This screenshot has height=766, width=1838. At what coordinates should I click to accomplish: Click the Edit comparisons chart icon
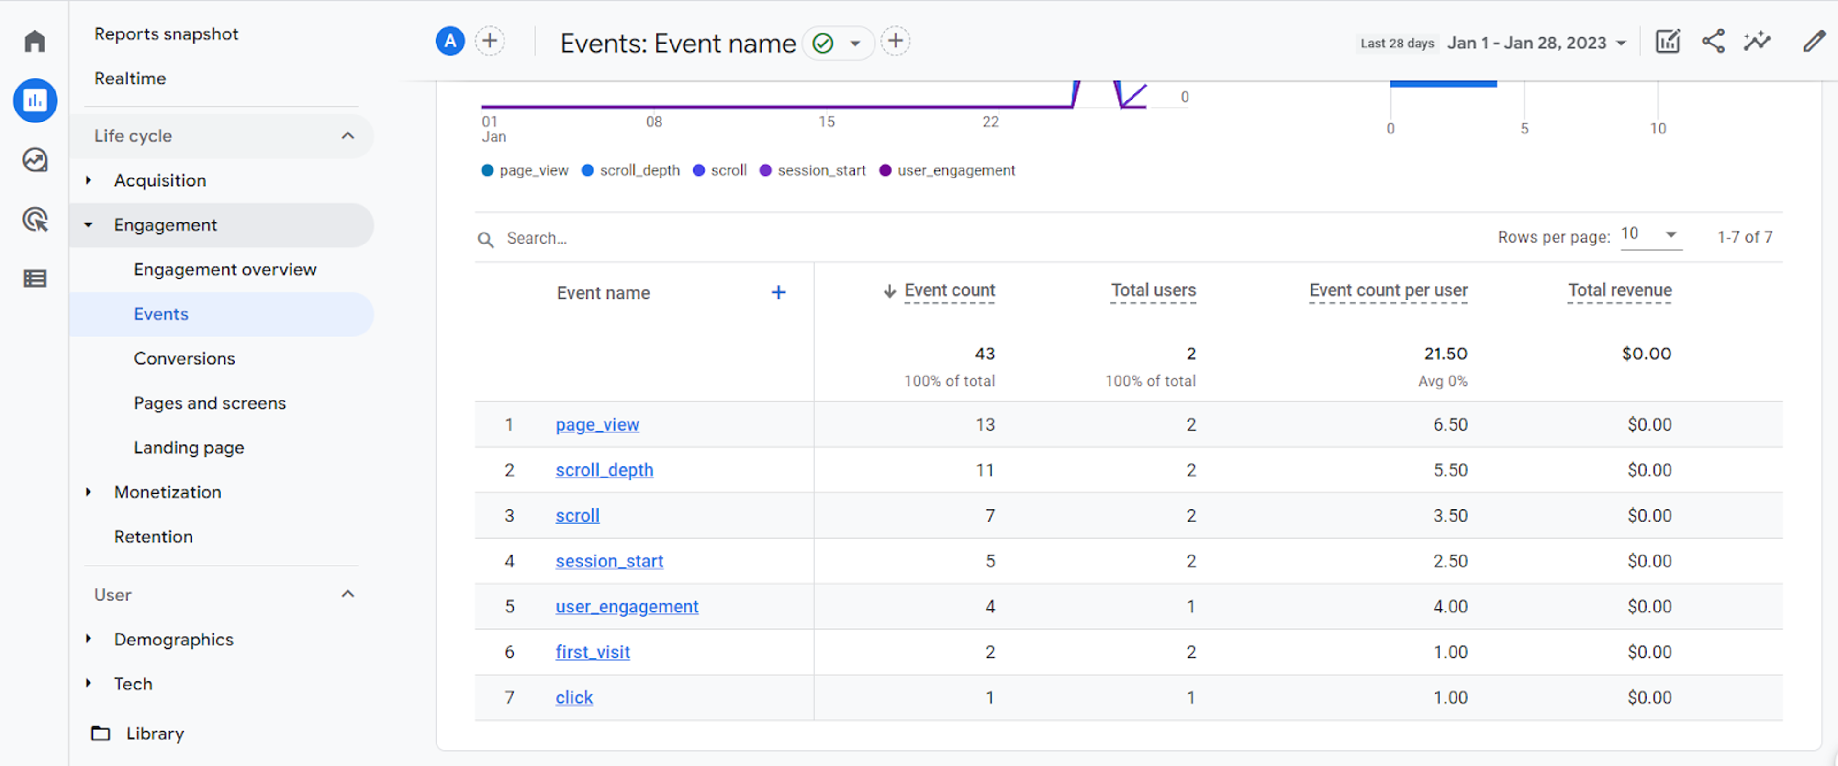pyautogui.click(x=1668, y=41)
